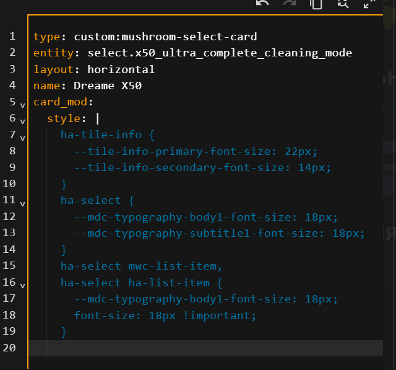Click 'custom:mushroom-select-card' type value
This screenshot has width=396, height=370.
point(165,37)
